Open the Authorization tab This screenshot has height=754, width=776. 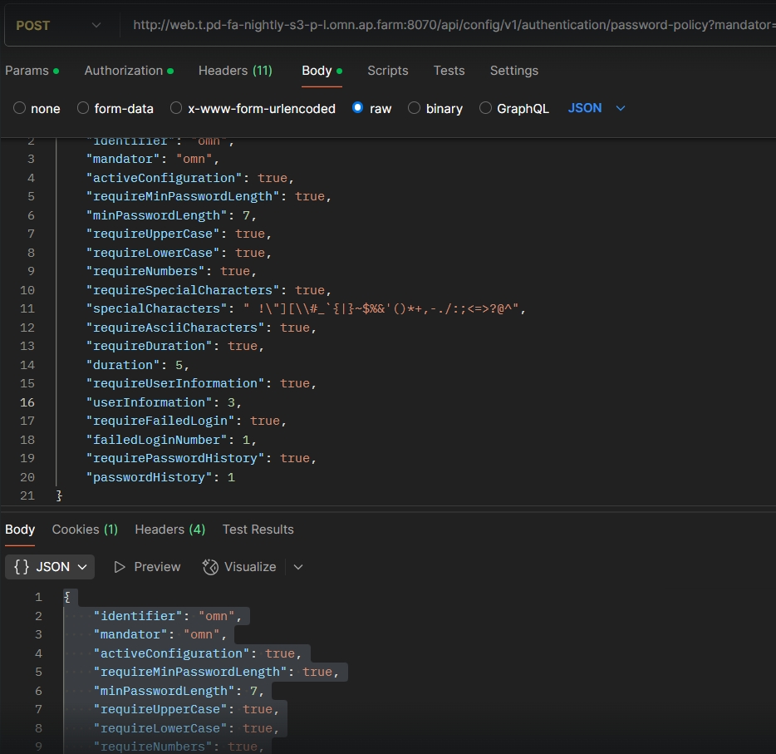pos(128,71)
